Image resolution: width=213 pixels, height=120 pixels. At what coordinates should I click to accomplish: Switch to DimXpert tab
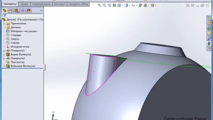60,4
